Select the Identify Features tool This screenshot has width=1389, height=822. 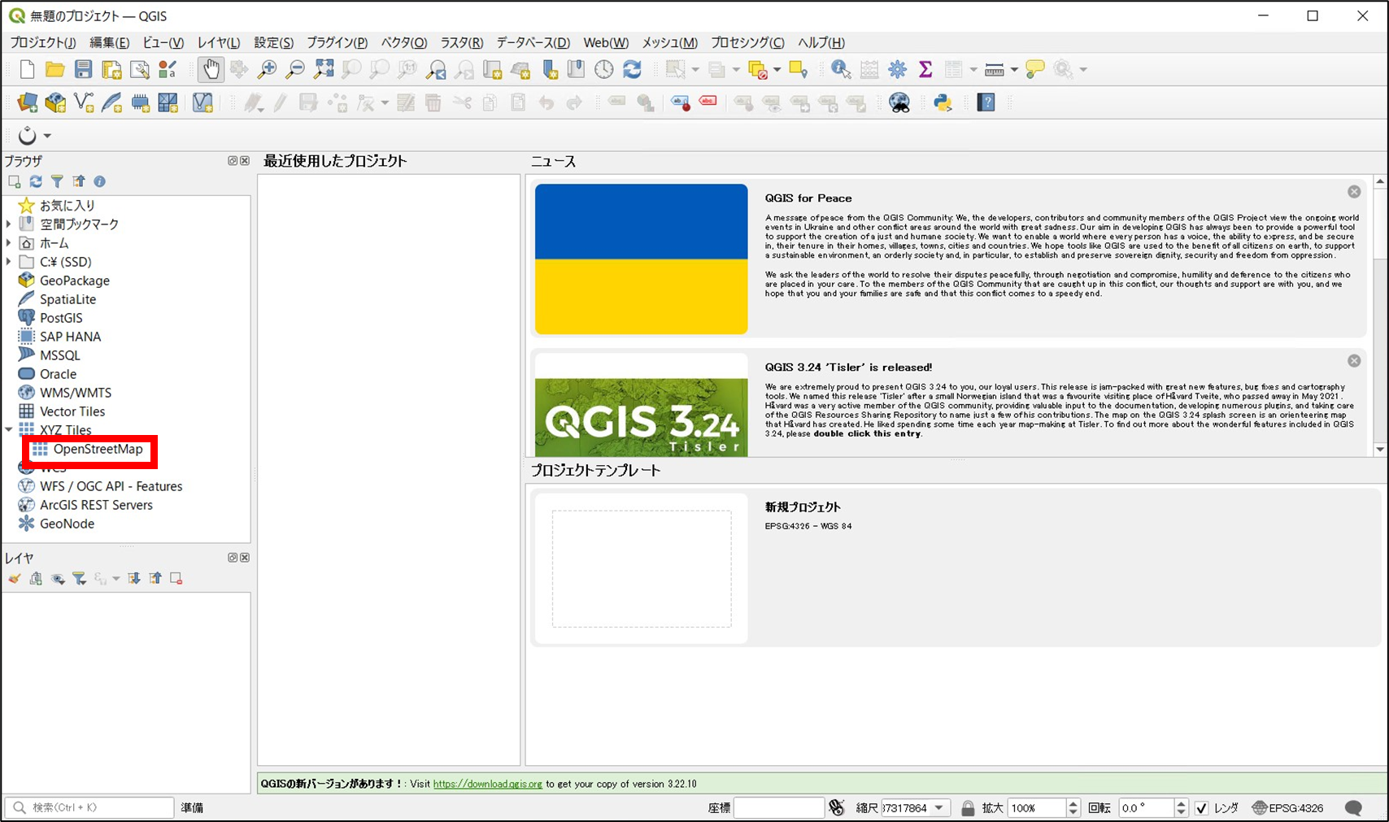click(841, 70)
